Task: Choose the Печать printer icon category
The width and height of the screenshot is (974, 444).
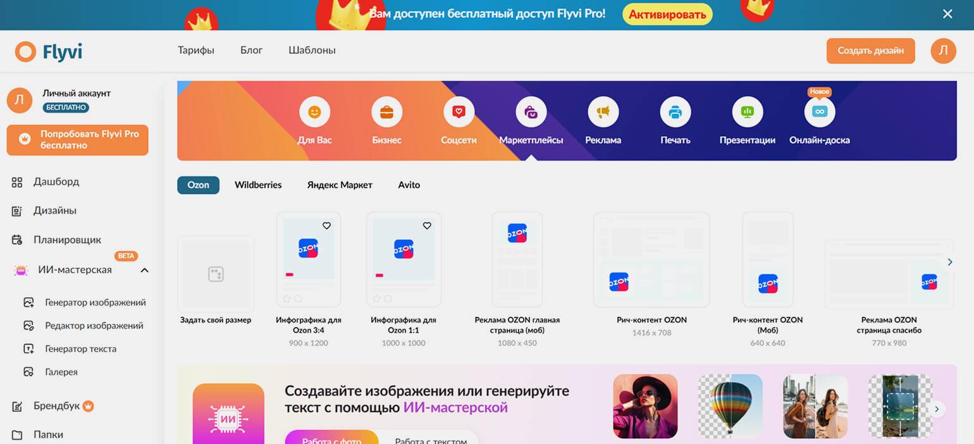Action: 675,113
